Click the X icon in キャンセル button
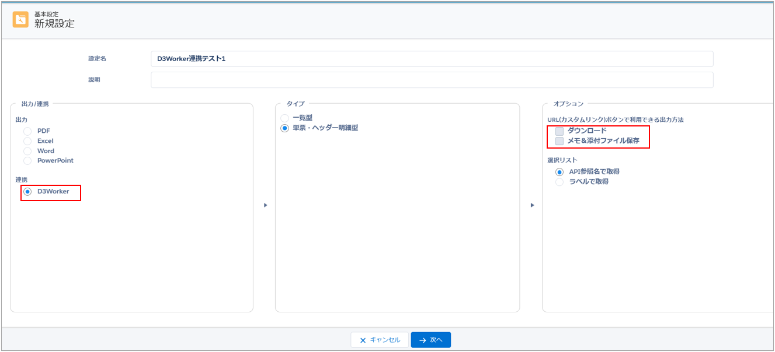The height and width of the screenshot is (352, 775). pyautogui.click(x=363, y=340)
